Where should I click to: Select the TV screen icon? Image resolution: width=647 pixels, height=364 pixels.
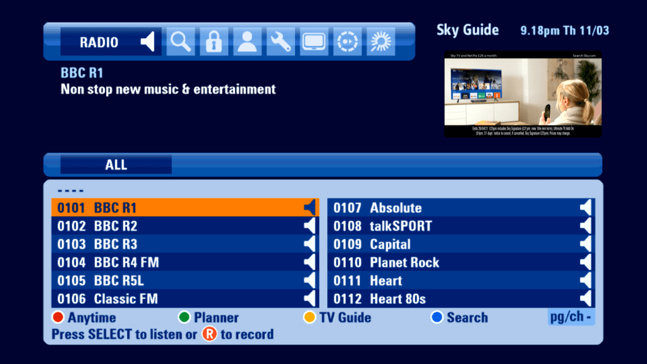(x=313, y=42)
